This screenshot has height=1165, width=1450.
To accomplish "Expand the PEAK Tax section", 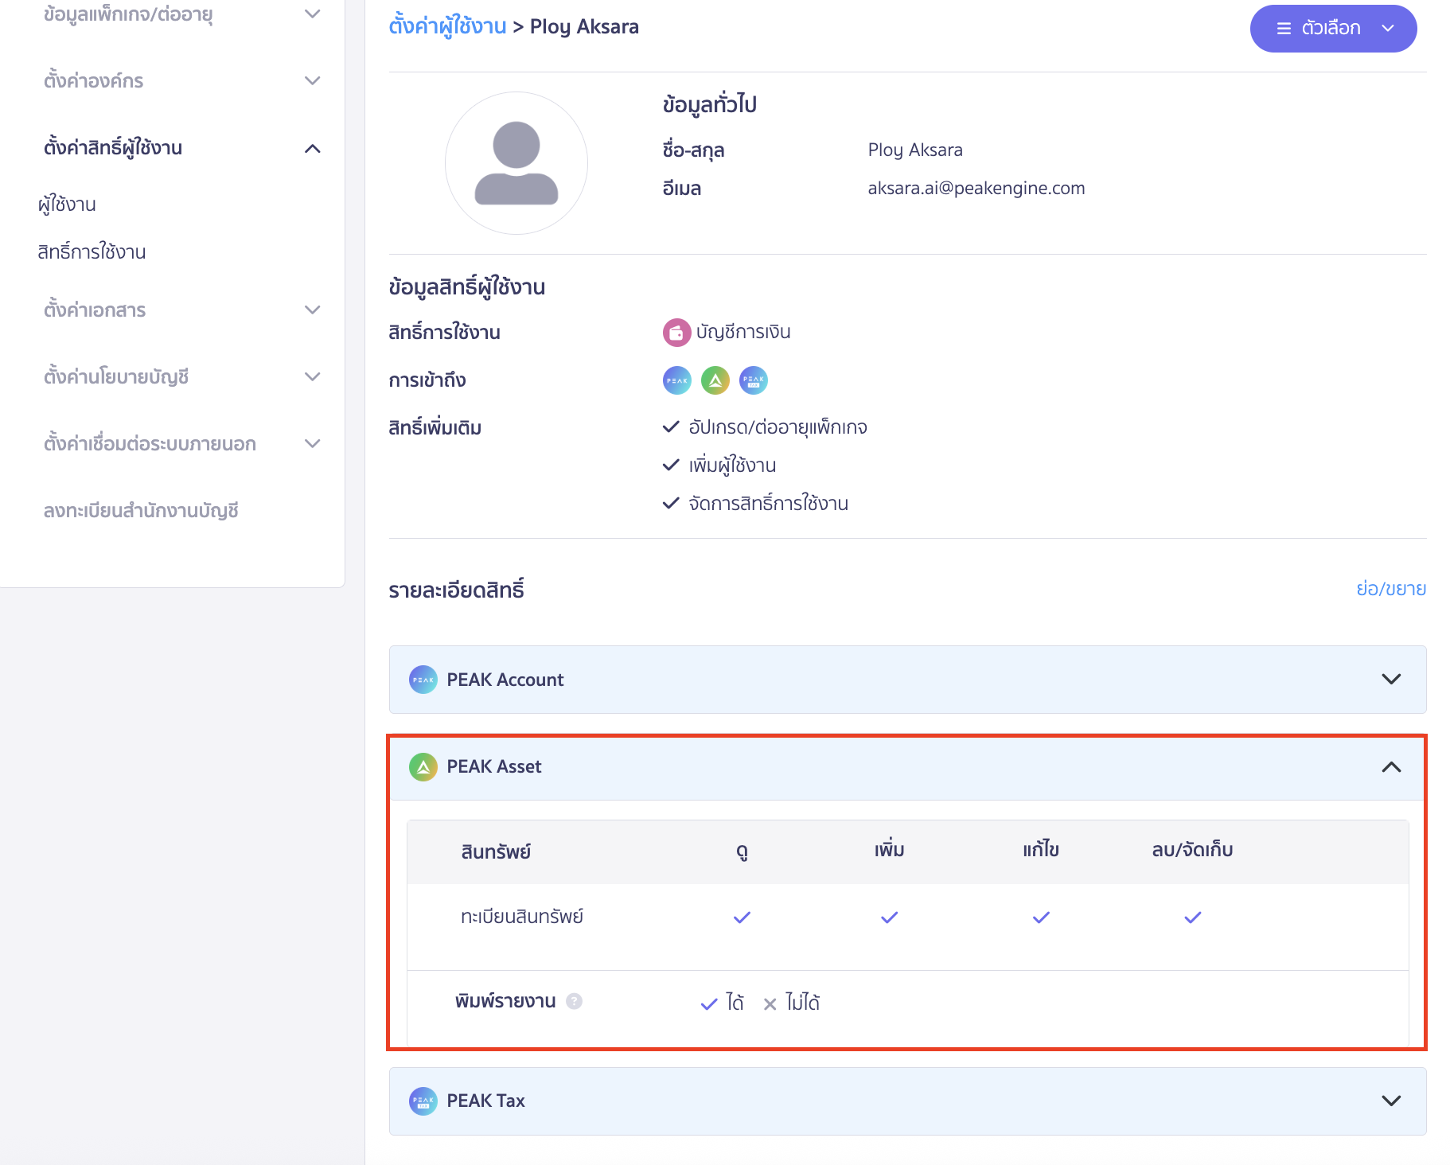I will click(x=1391, y=1101).
